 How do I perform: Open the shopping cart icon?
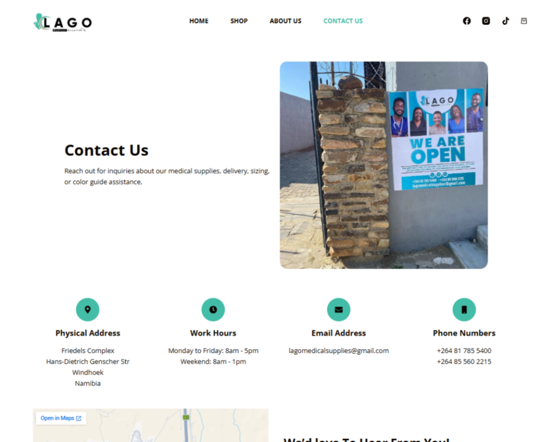[x=524, y=21]
